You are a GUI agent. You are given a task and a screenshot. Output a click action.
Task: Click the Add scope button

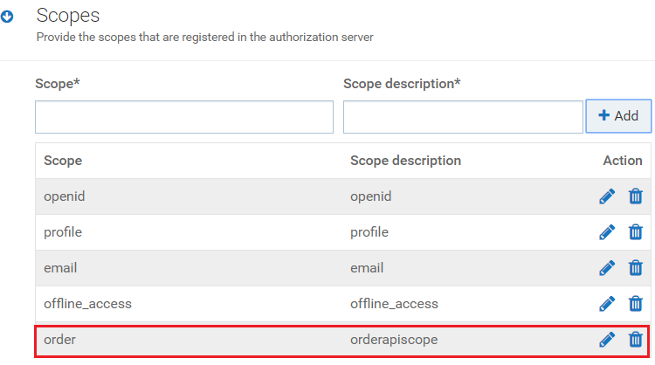click(618, 116)
